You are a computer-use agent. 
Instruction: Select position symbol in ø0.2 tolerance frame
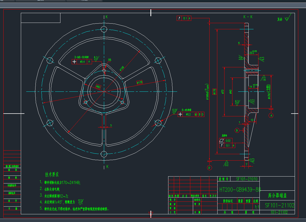pyautogui.click(x=181, y=114)
